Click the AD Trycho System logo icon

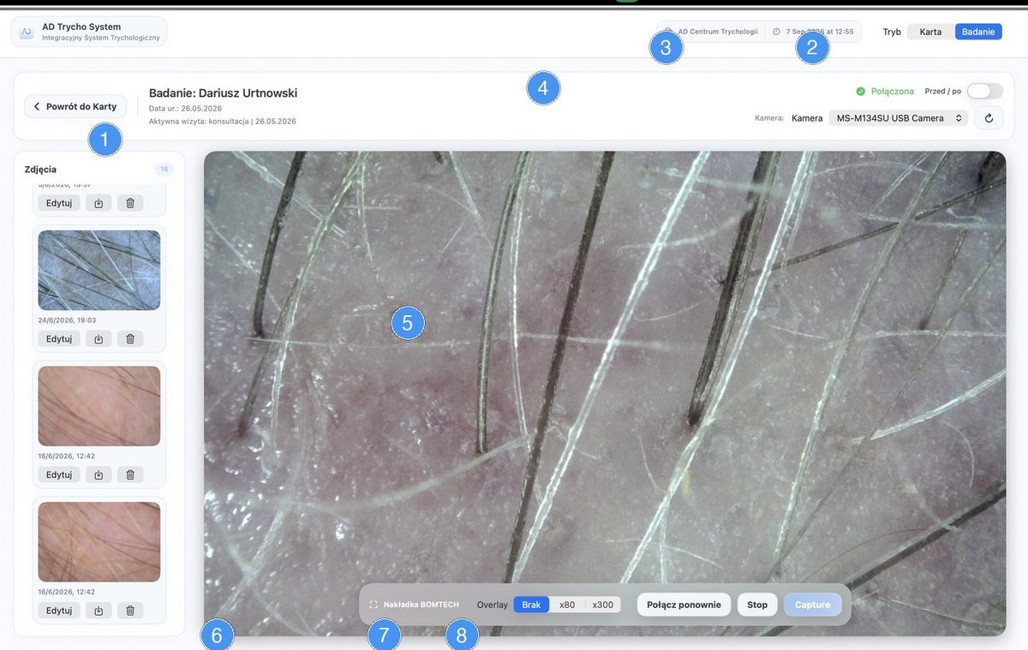tap(27, 32)
